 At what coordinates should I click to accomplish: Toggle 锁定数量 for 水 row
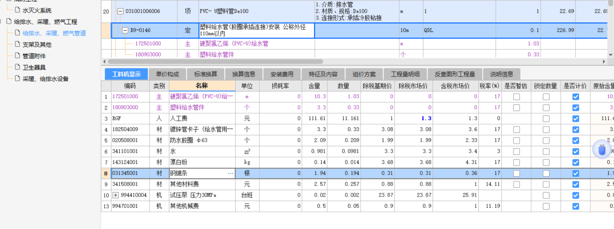click(x=546, y=152)
